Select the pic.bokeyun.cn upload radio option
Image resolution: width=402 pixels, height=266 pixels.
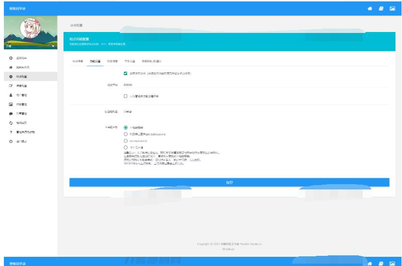[126, 134]
